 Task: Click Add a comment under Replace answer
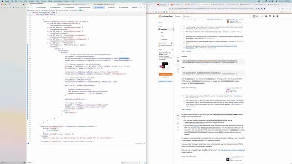tap(186, 109)
